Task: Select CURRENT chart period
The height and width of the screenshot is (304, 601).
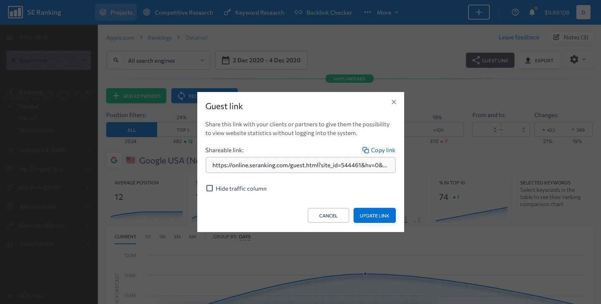Action: [125, 237]
